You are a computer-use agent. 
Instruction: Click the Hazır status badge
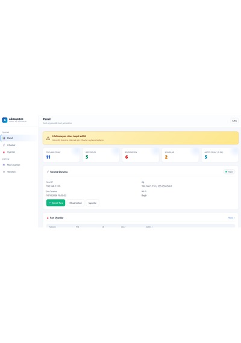229,171
